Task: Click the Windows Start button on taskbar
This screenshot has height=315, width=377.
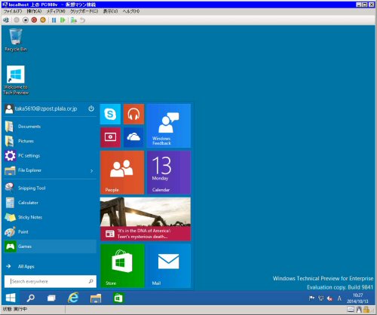Action: click(11, 298)
